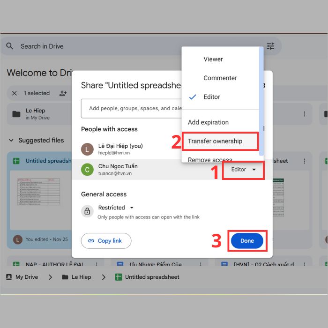Choose Commenter role from the dropdown menu
328x328 pixels.
point(220,78)
